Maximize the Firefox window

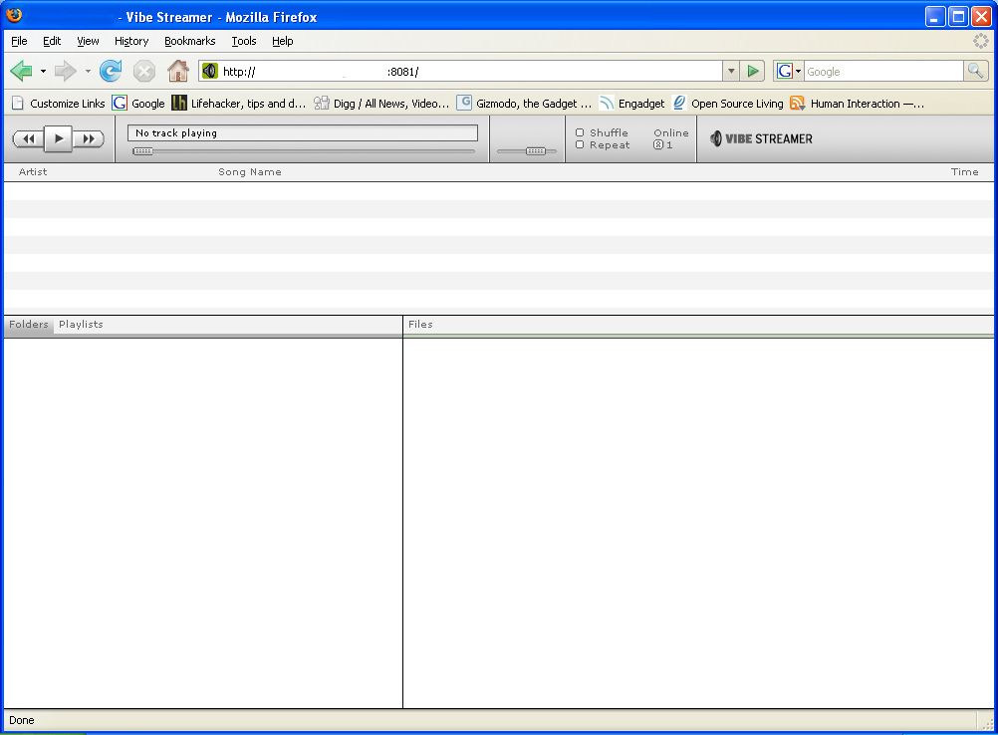coord(958,16)
